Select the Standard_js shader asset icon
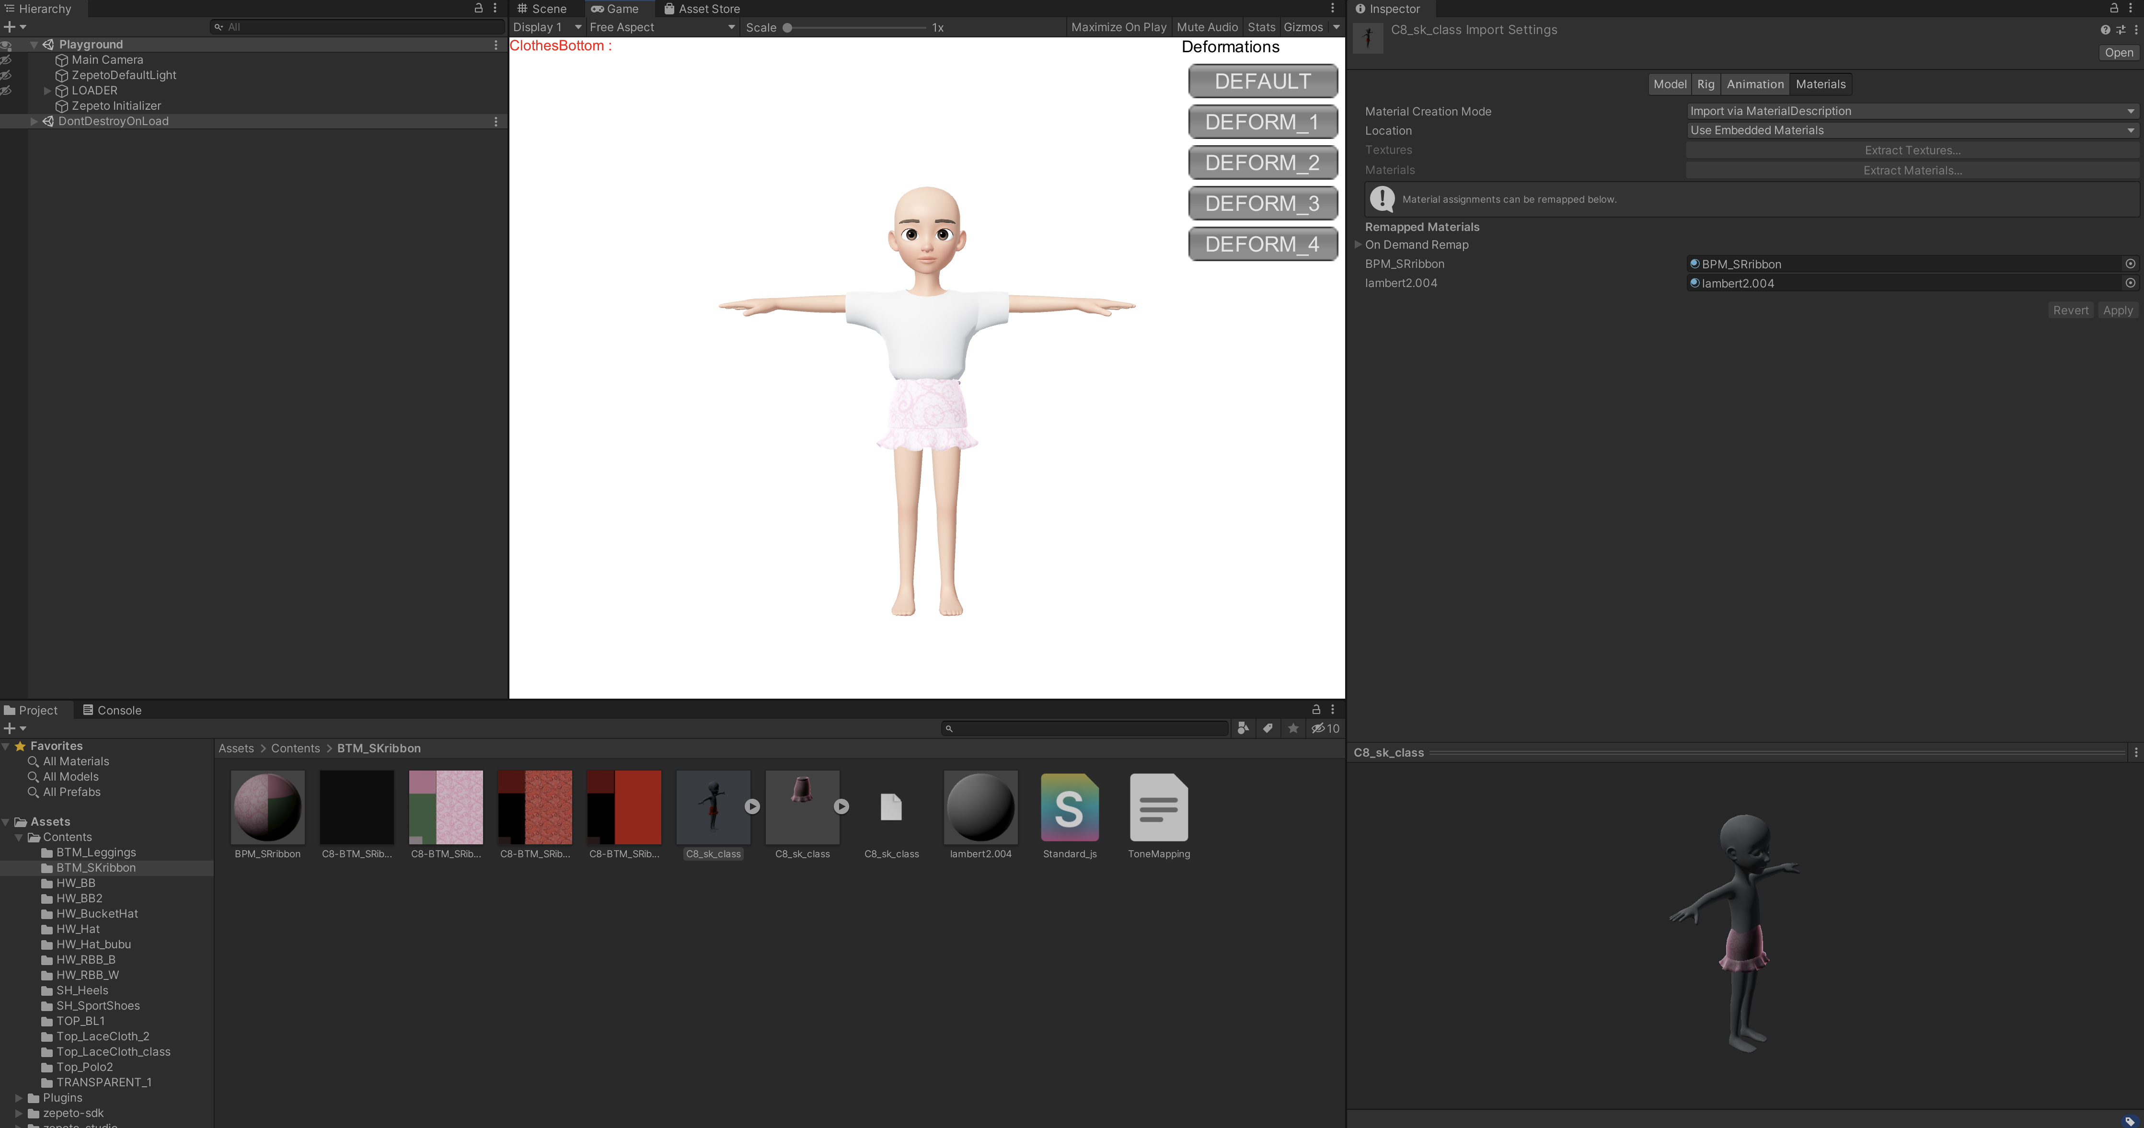This screenshot has height=1128, width=2144. click(x=1070, y=806)
